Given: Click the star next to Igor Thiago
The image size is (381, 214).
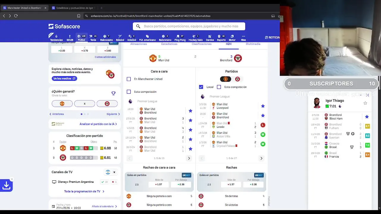Looking at the screenshot, I should 365,103.
